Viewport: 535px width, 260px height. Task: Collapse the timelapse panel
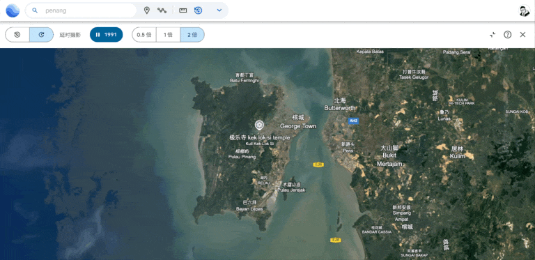pos(493,34)
